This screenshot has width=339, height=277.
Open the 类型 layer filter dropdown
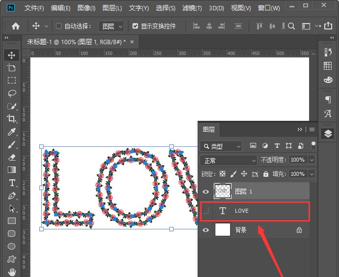[221, 146]
